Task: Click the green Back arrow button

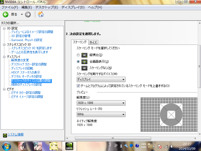Action: [x=6, y=14]
